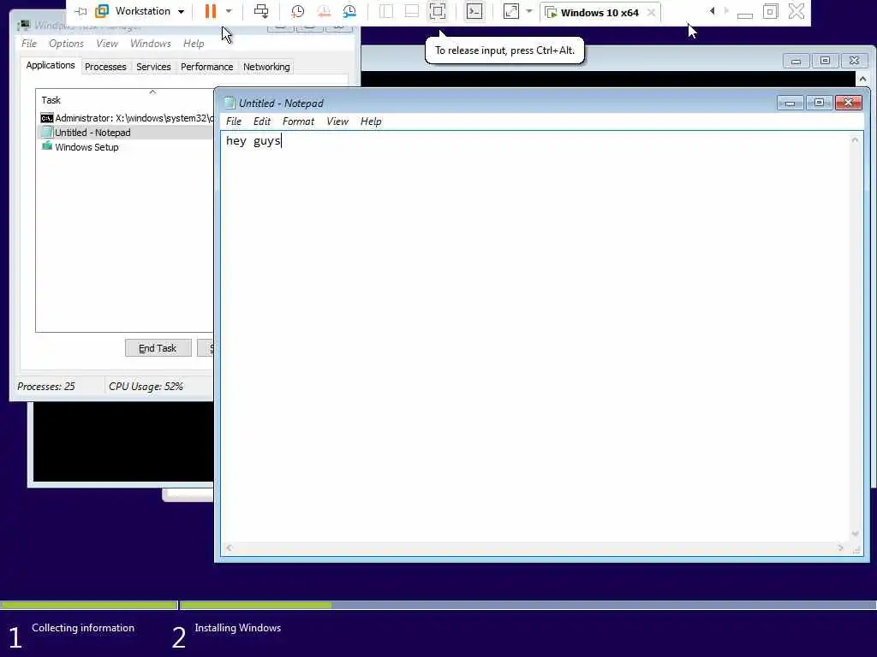Take a snapshot of the VM
The image size is (877, 657).
point(297,11)
